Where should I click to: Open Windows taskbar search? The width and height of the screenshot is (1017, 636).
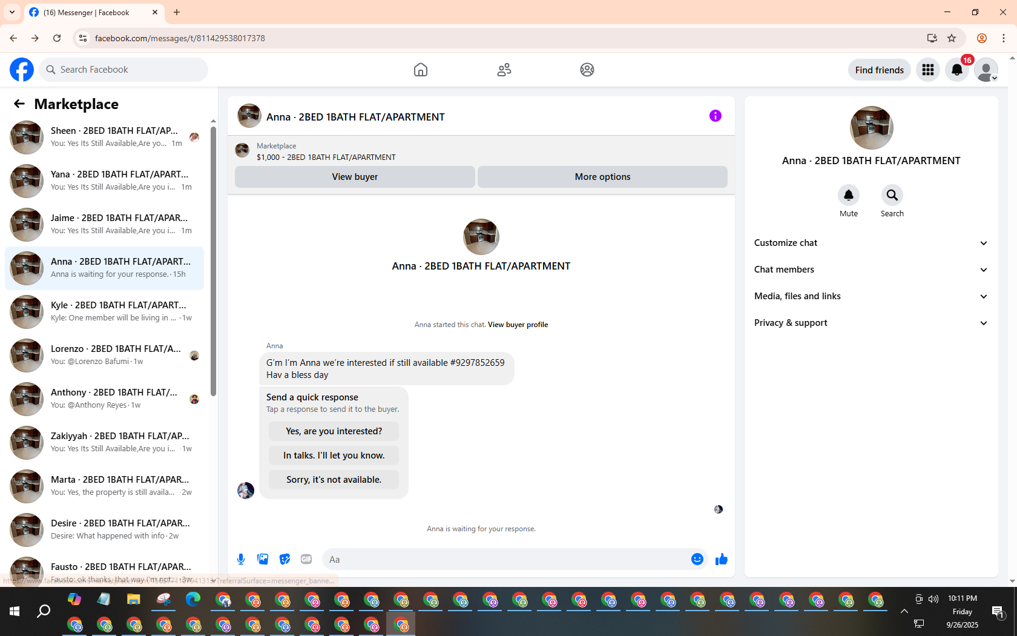pos(44,612)
